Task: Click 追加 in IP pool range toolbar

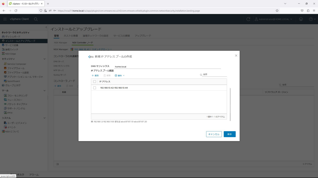Action: point(95,75)
